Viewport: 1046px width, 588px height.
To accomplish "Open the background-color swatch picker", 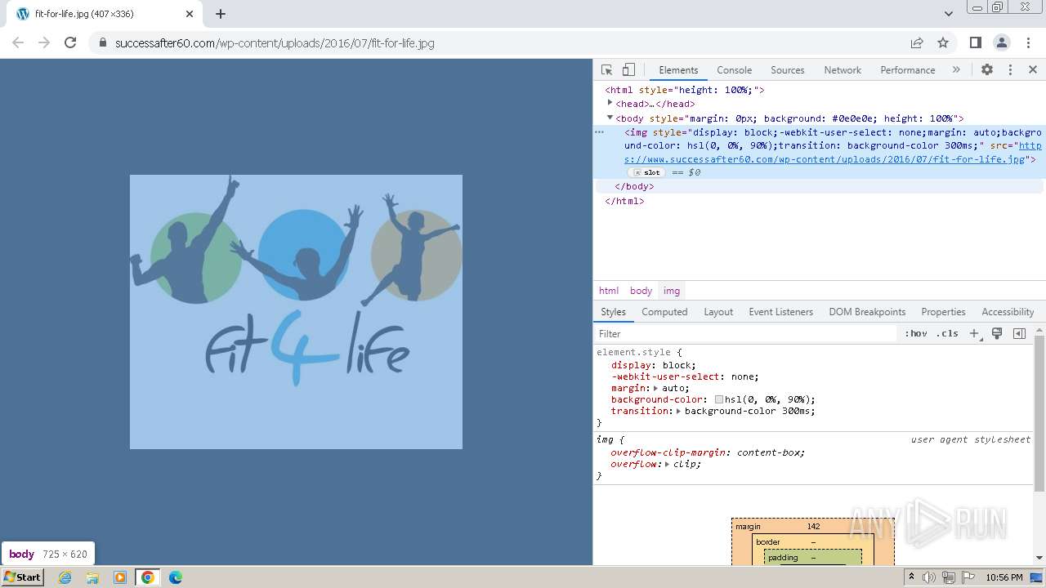I will (x=719, y=400).
